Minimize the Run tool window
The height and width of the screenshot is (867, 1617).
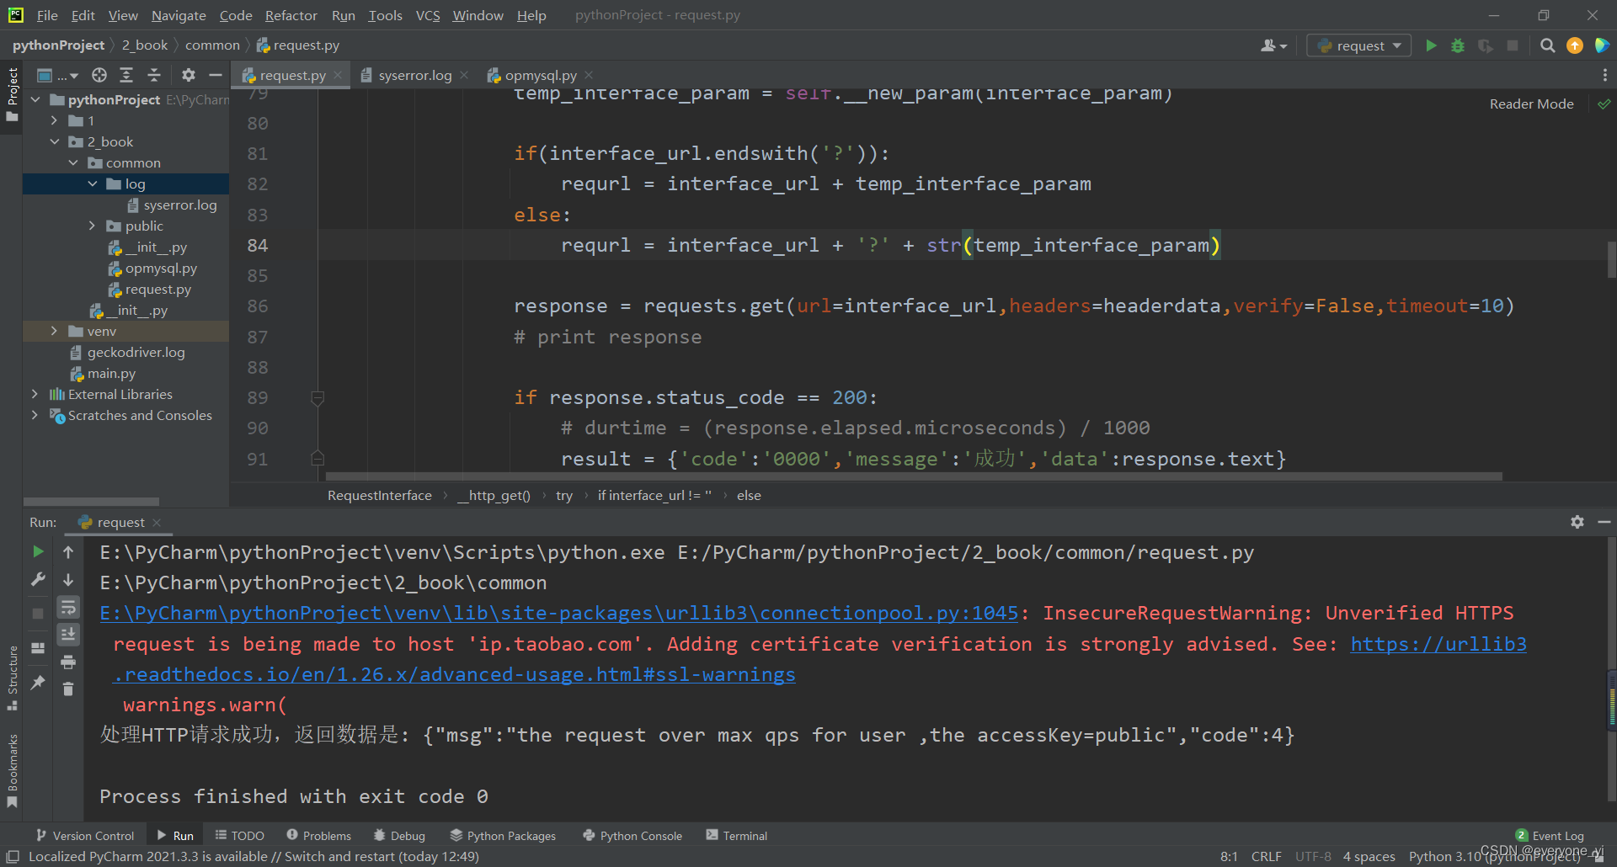click(x=1604, y=522)
